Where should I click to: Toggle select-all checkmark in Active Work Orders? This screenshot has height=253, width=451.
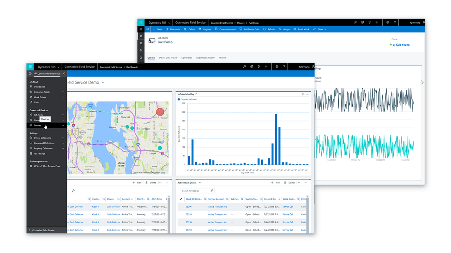[181, 199]
